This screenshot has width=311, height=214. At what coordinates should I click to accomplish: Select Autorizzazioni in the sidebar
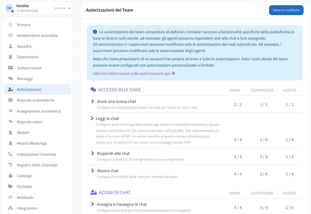pyautogui.click(x=38, y=89)
